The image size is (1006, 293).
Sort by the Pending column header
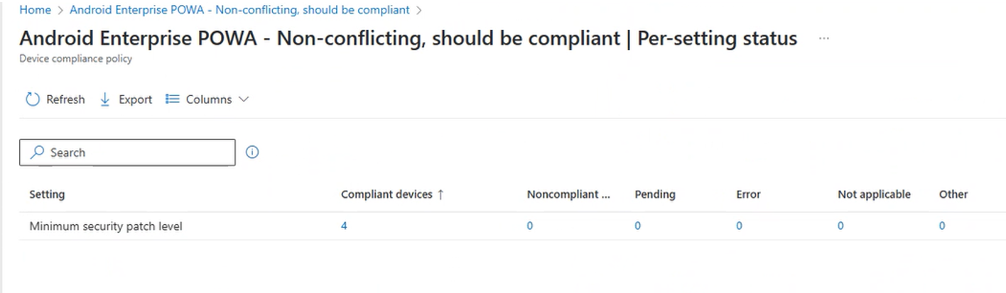click(655, 194)
